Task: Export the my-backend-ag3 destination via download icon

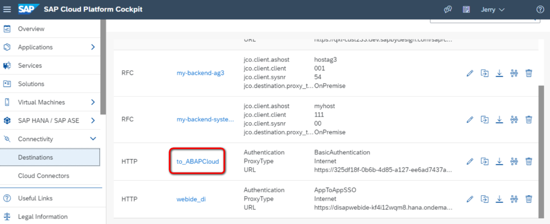Action: point(499,73)
